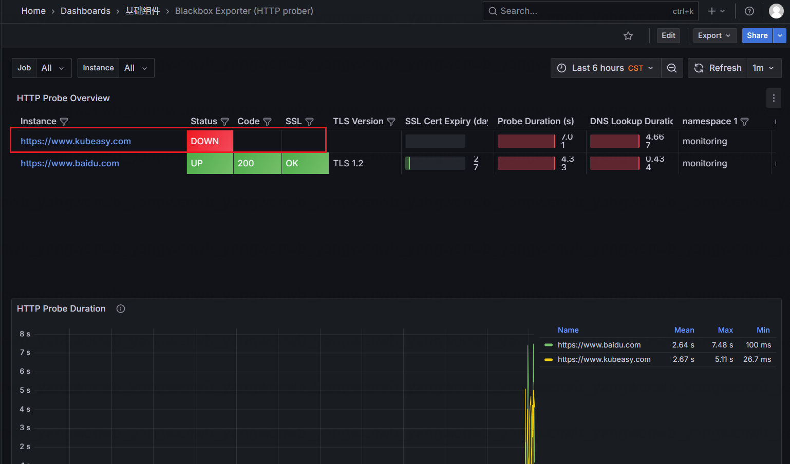Screen dimensions: 790x464
Task: Filter the Instance column
Action: pyautogui.click(x=64, y=122)
